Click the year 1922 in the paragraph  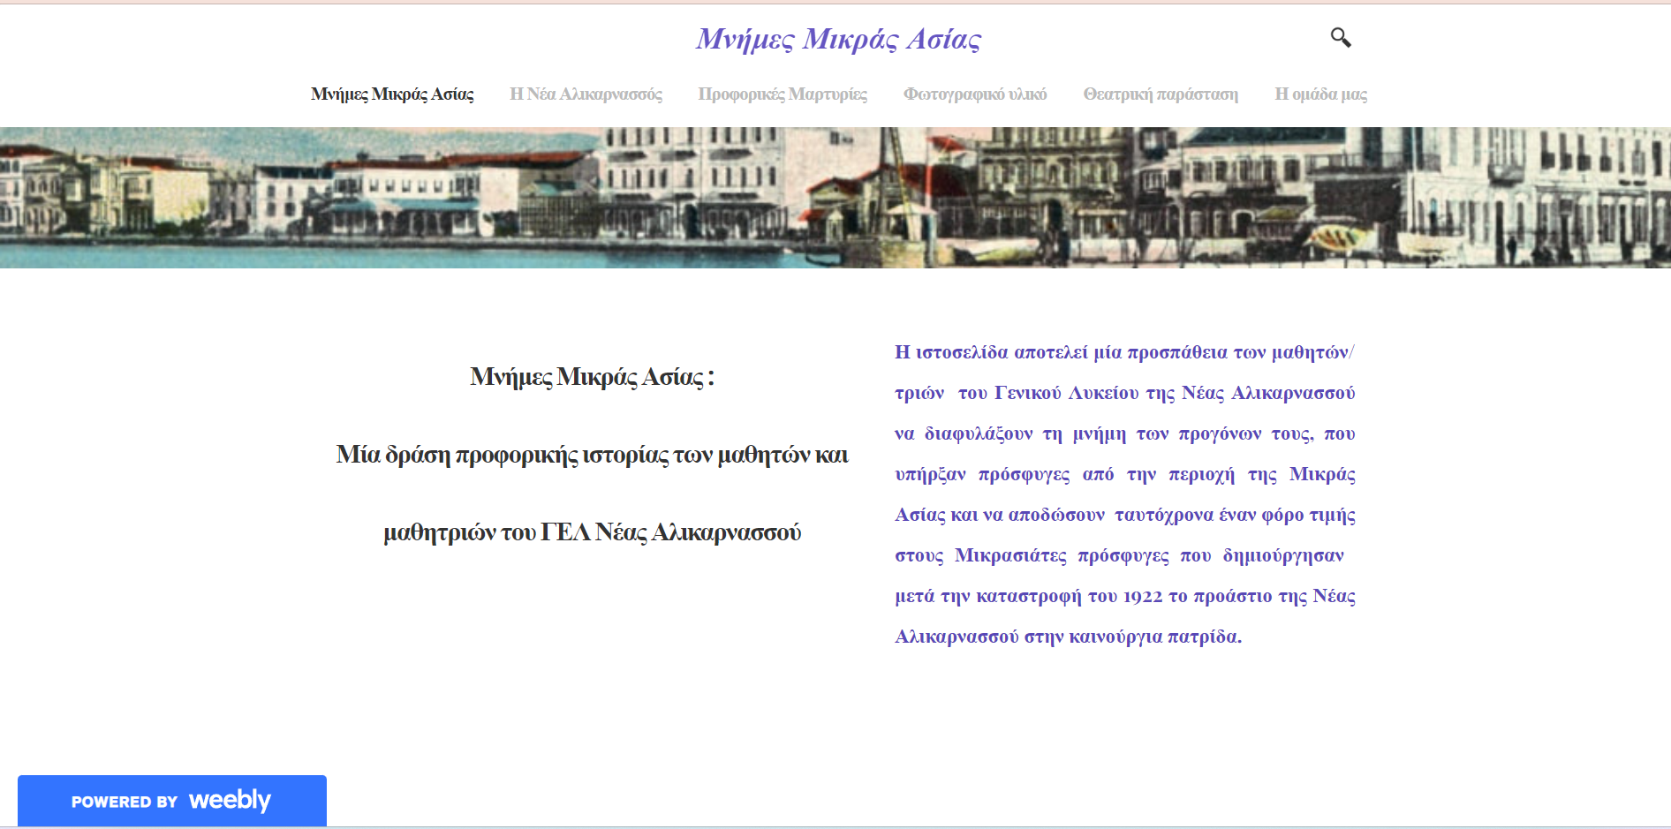(x=1142, y=597)
